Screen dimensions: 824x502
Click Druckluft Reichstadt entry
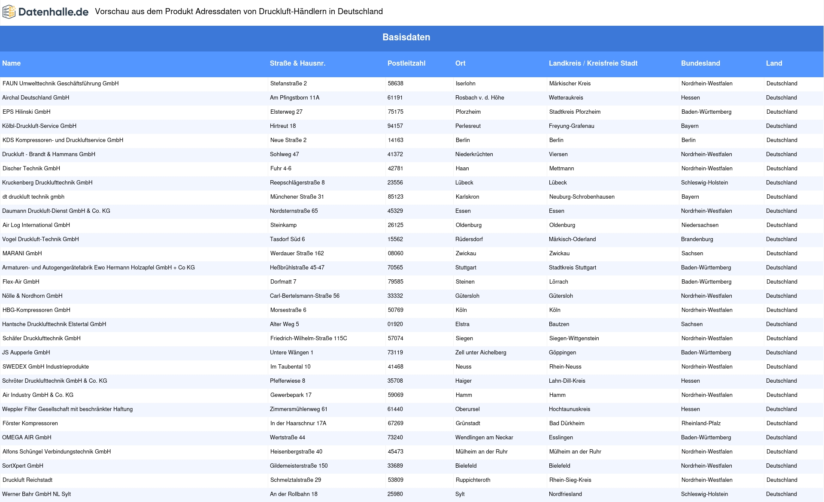coord(27,480)
